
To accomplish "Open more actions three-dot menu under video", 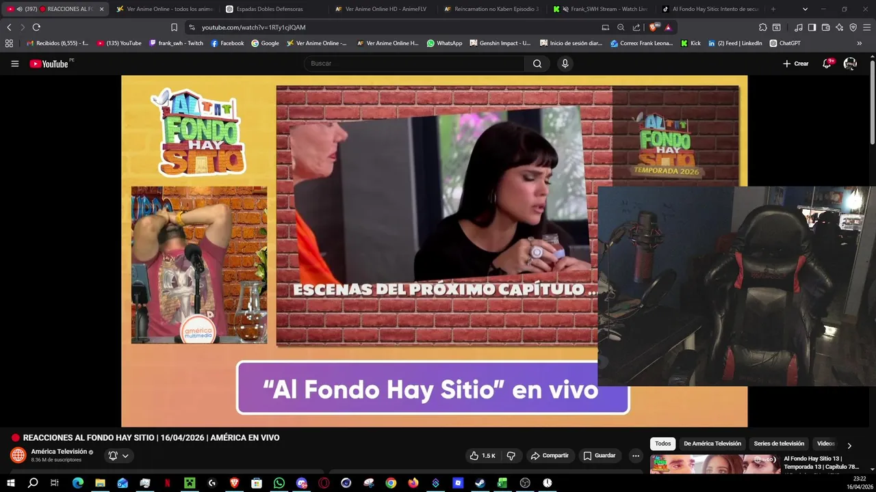I will (636, 456).
